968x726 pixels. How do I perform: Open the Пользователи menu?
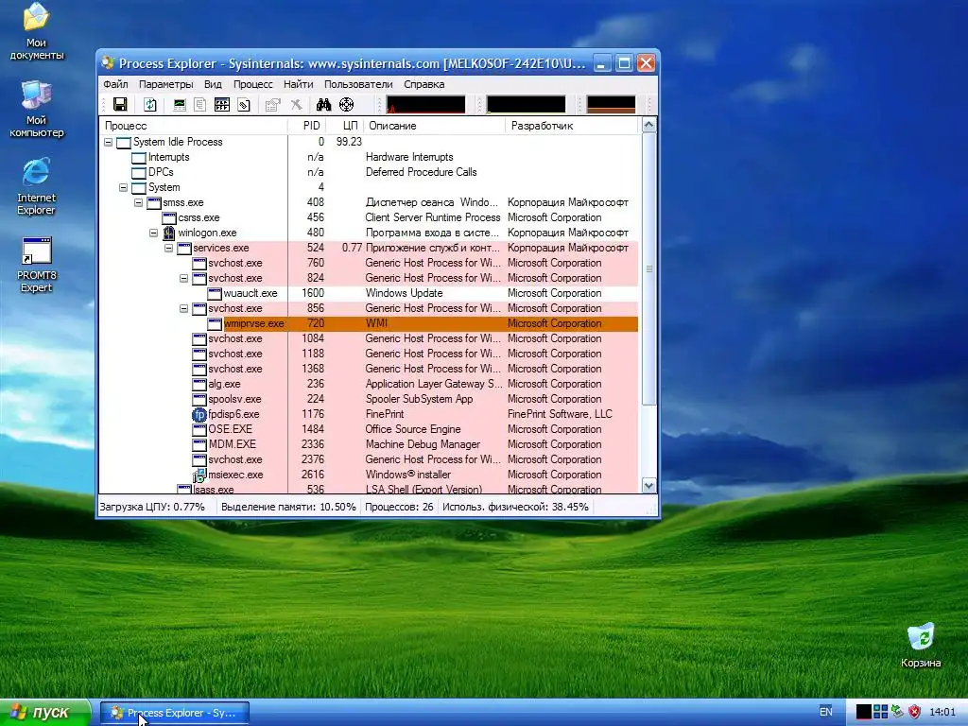[358, 84]
